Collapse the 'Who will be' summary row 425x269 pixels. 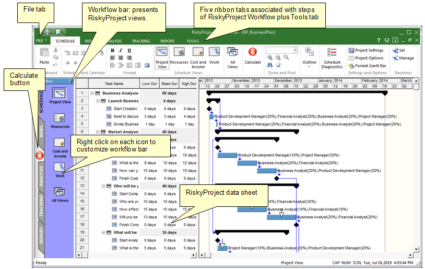[x=103, y=186]
